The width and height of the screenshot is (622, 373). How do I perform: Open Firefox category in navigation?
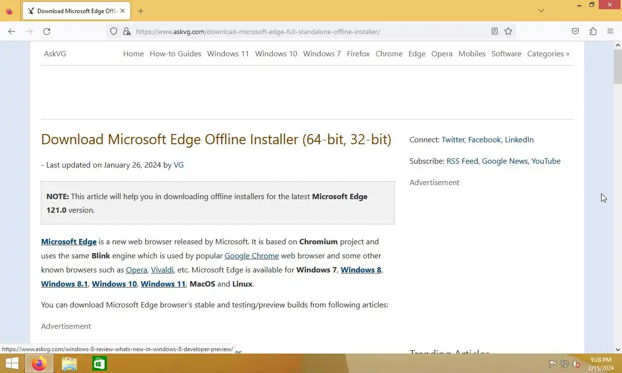tap(358, 54)
